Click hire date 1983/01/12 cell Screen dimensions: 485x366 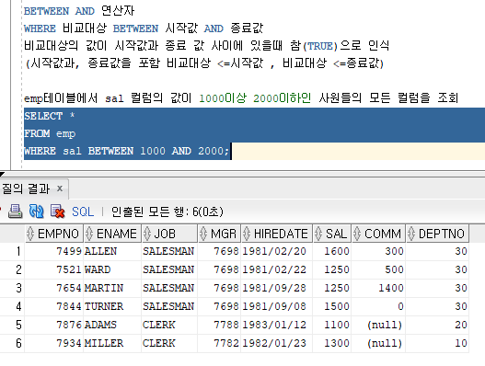click(277, 325)
